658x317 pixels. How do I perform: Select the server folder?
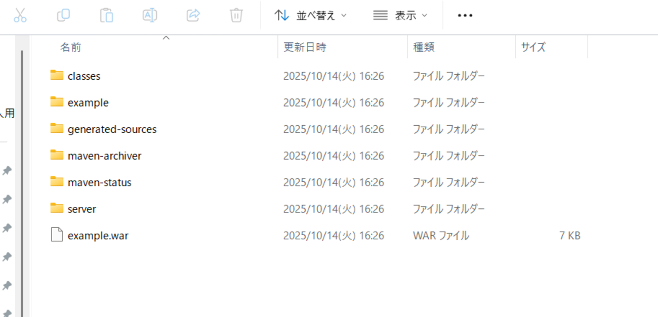[x=73, y=208]
